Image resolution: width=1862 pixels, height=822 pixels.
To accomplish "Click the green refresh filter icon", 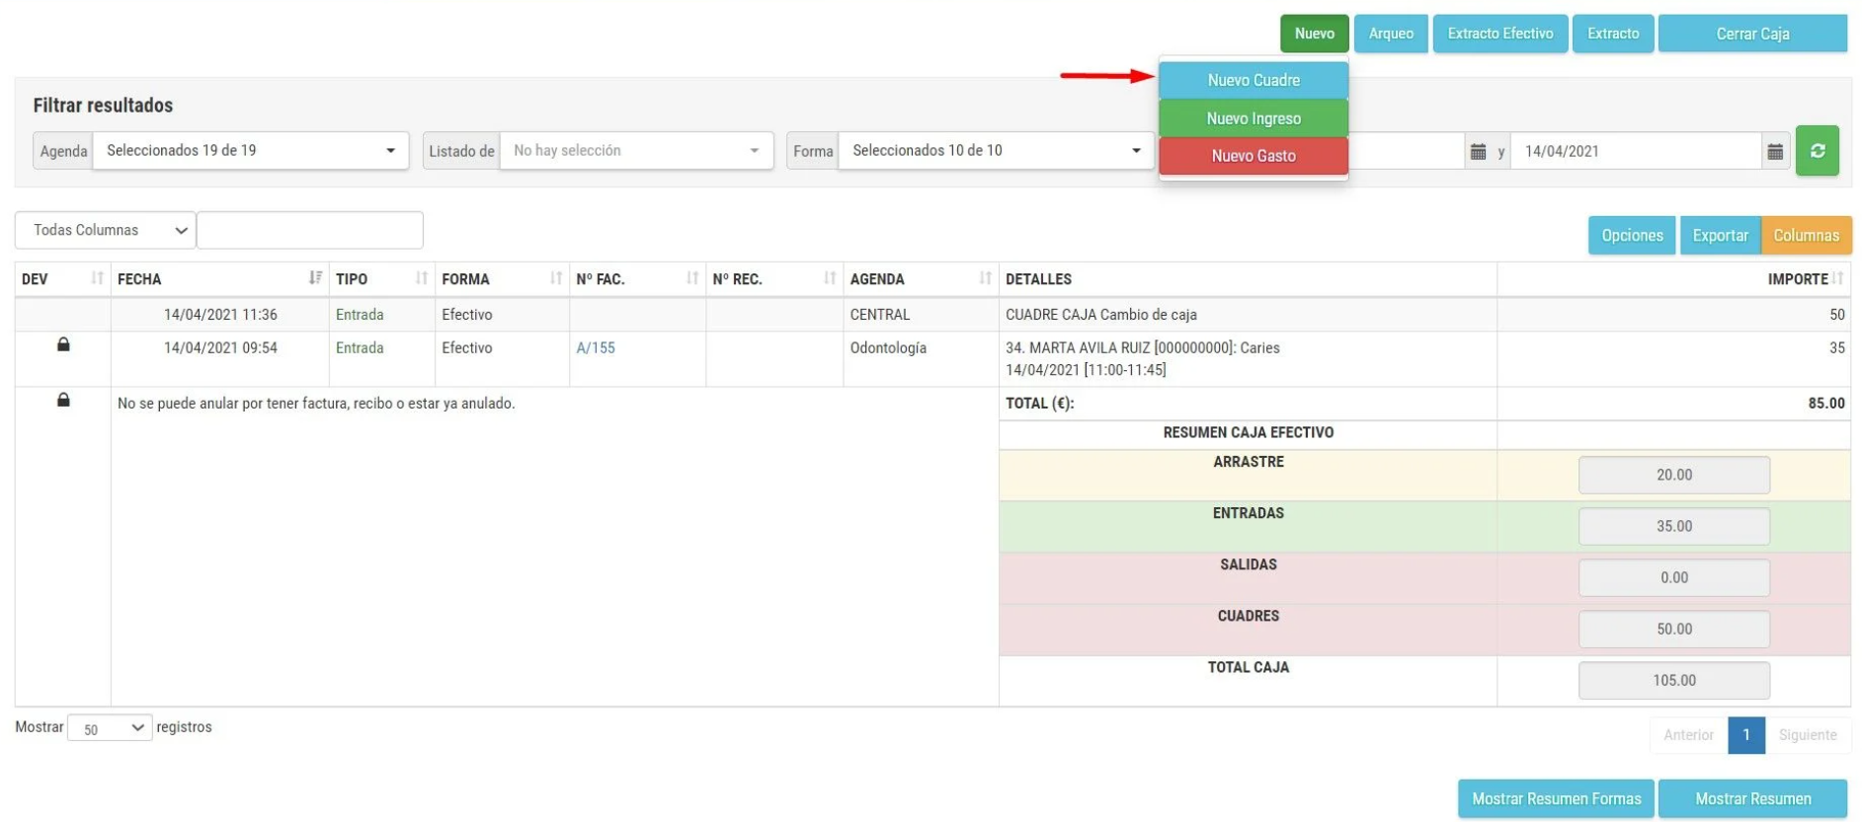I will click(1816, 151).
